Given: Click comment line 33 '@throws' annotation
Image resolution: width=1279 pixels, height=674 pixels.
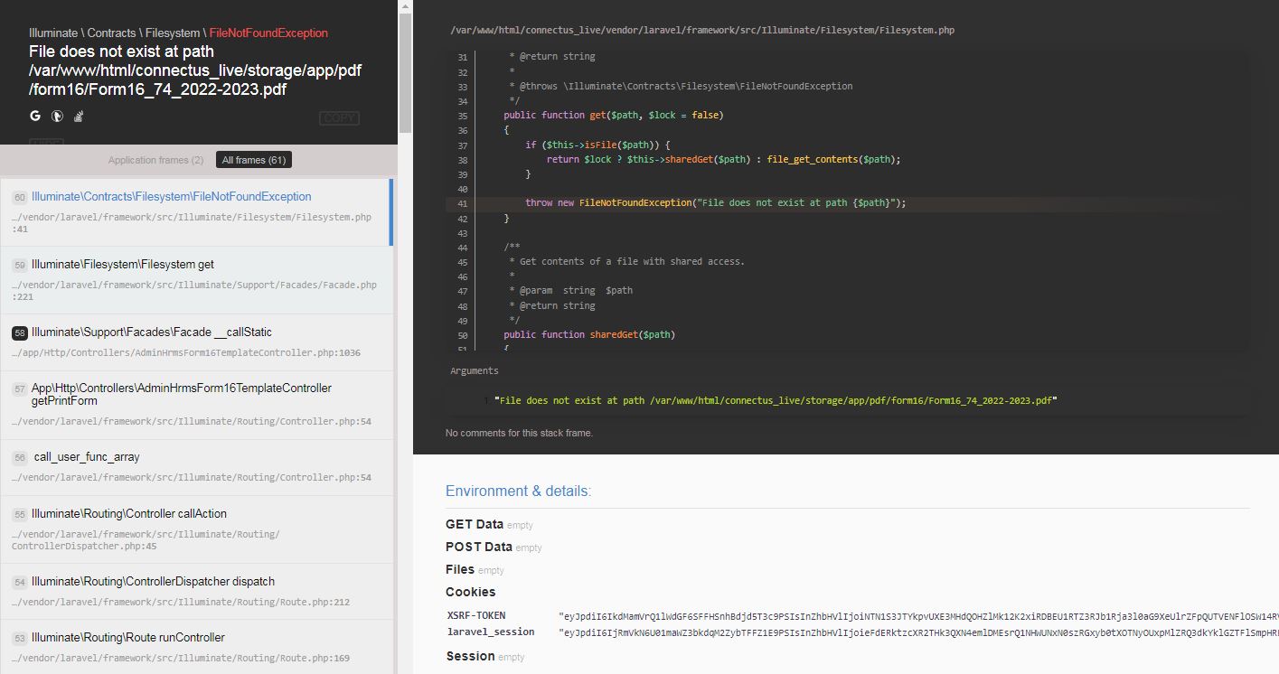Looking at the screenshot, I should 681,86.
